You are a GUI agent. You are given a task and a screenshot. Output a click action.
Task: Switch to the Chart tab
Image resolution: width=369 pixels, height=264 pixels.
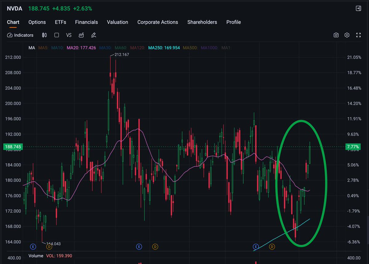13,22
